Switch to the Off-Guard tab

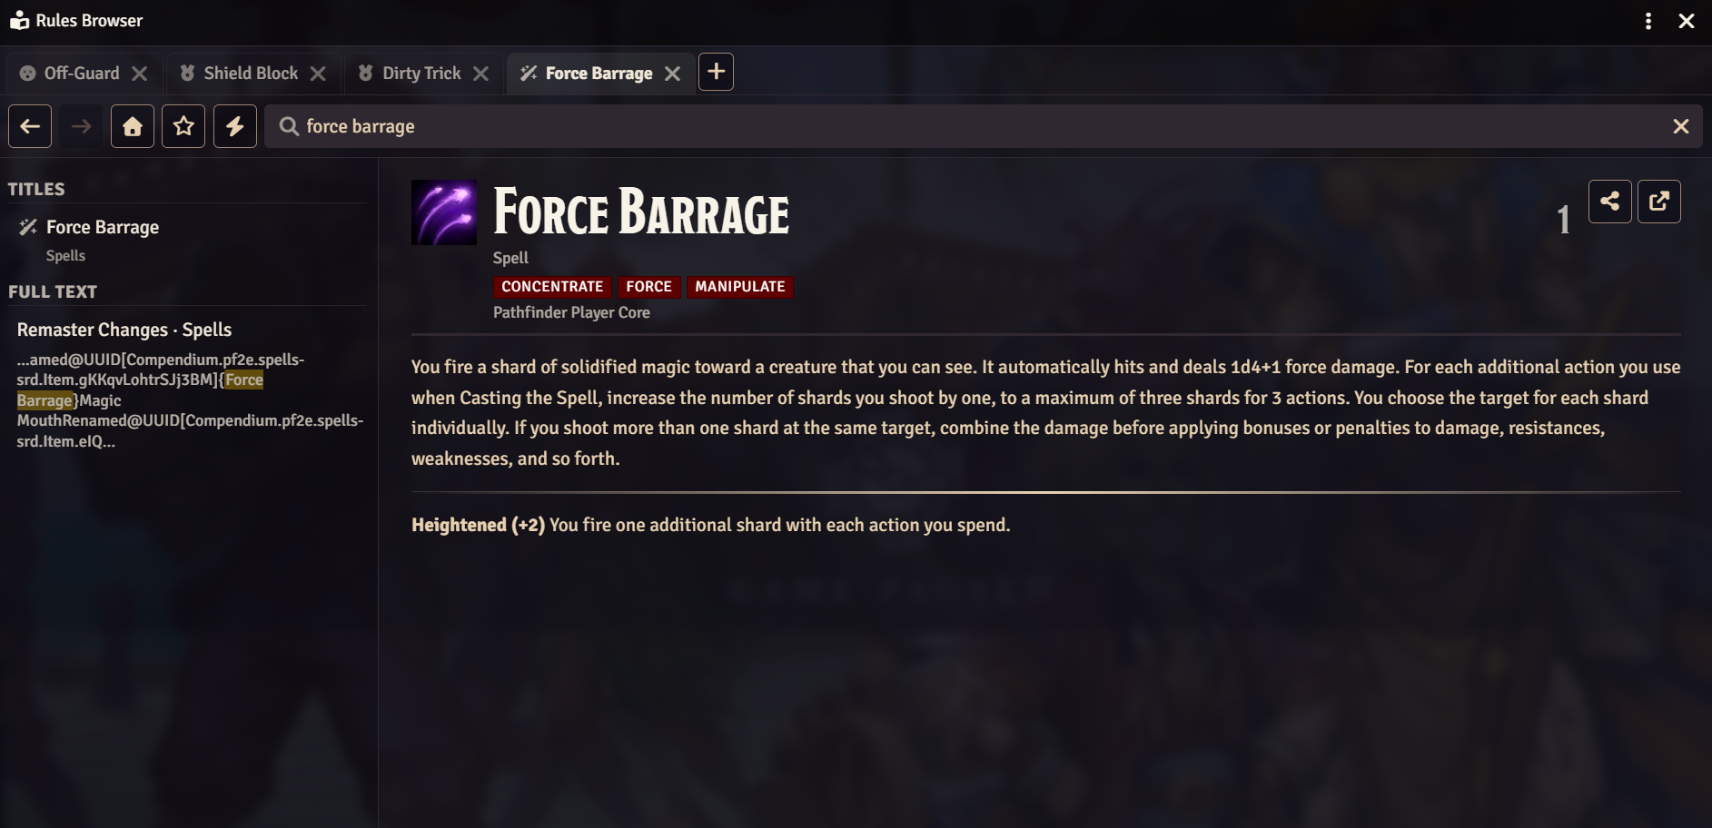[71, 74]
